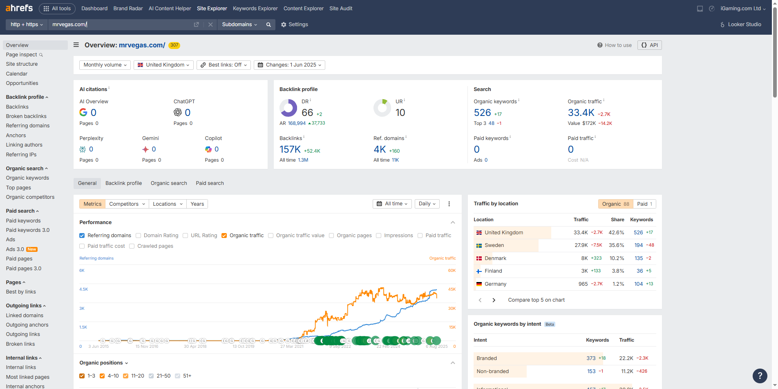Click the 157K backlinks count
Viewport: 778px width, 389px height.
(290, 149)
